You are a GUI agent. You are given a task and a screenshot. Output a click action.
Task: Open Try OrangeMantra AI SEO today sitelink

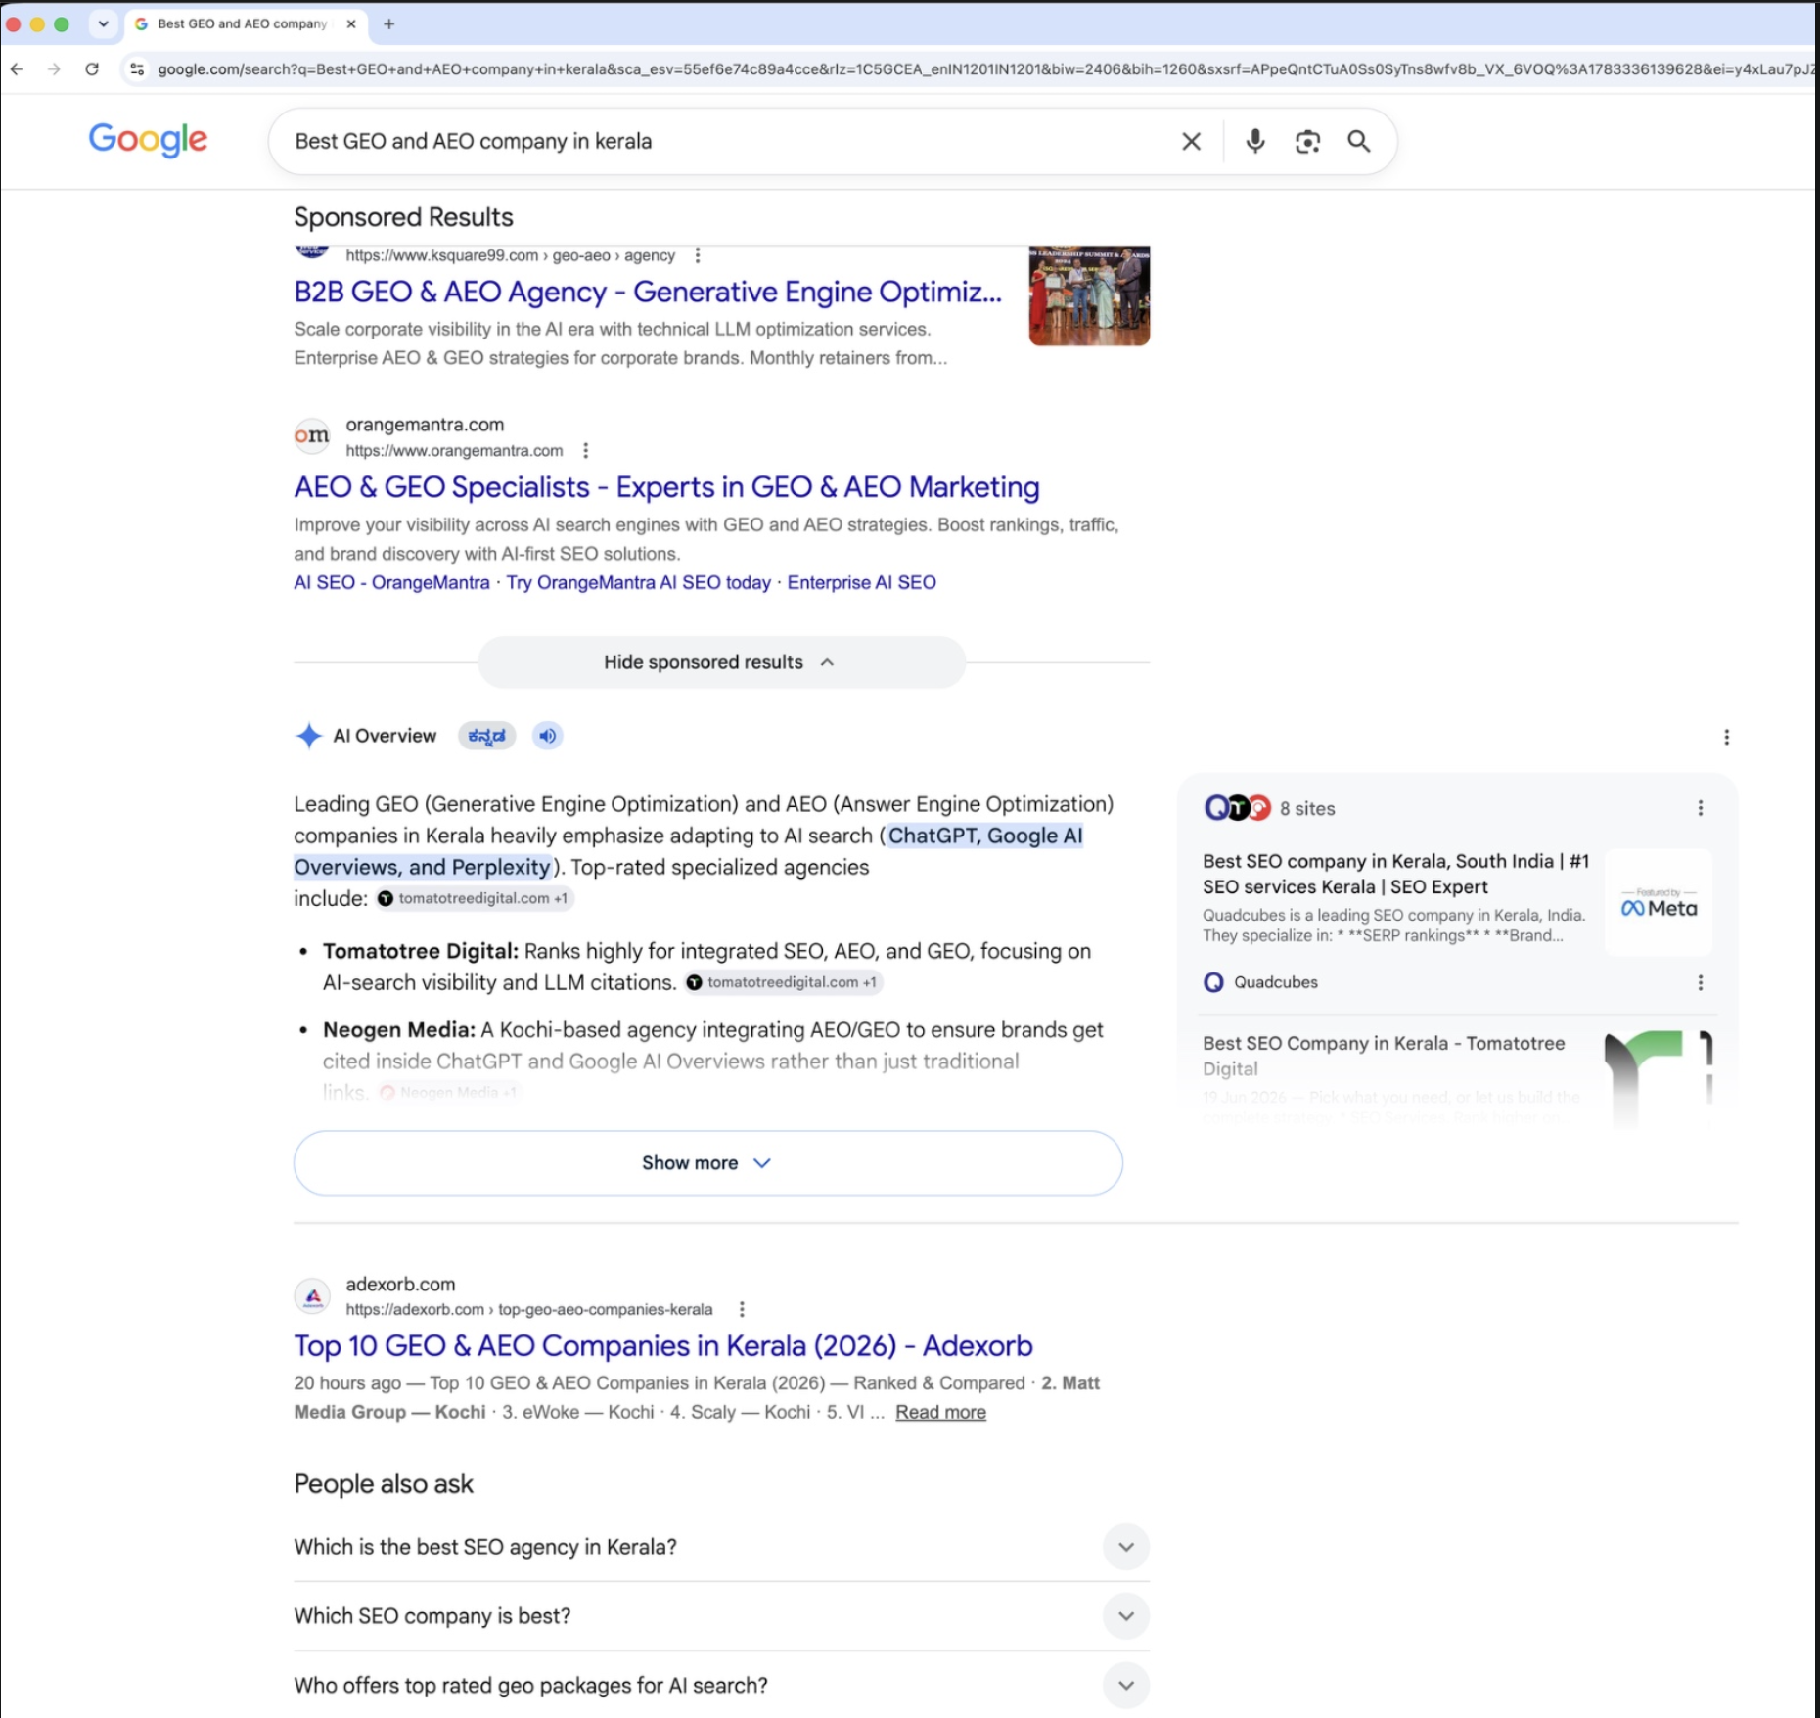638,582
